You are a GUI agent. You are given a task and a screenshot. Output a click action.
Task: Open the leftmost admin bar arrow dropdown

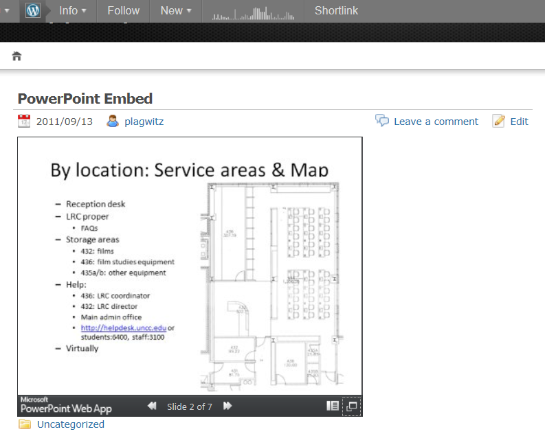[7, 11]
